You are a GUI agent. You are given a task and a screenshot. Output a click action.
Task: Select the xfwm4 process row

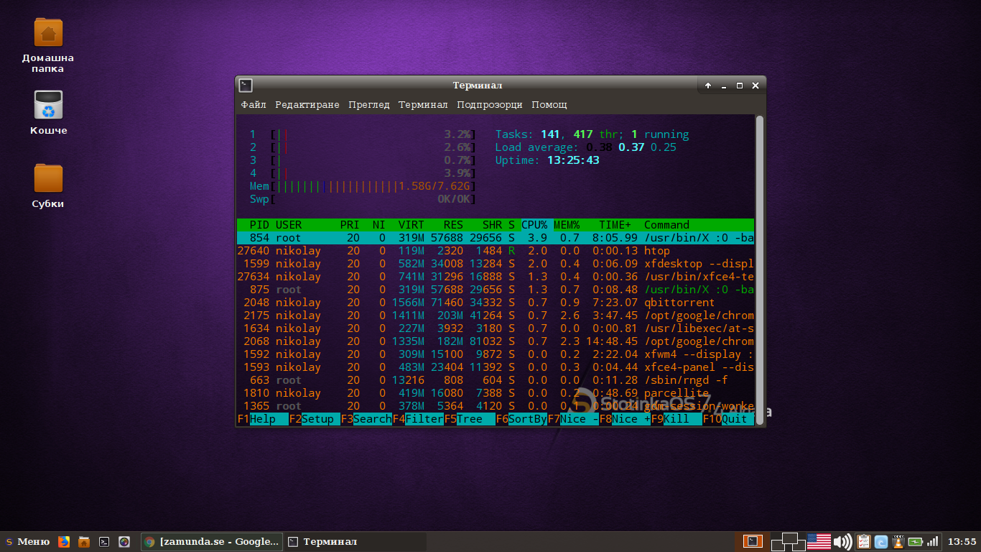tap(496, 354)
